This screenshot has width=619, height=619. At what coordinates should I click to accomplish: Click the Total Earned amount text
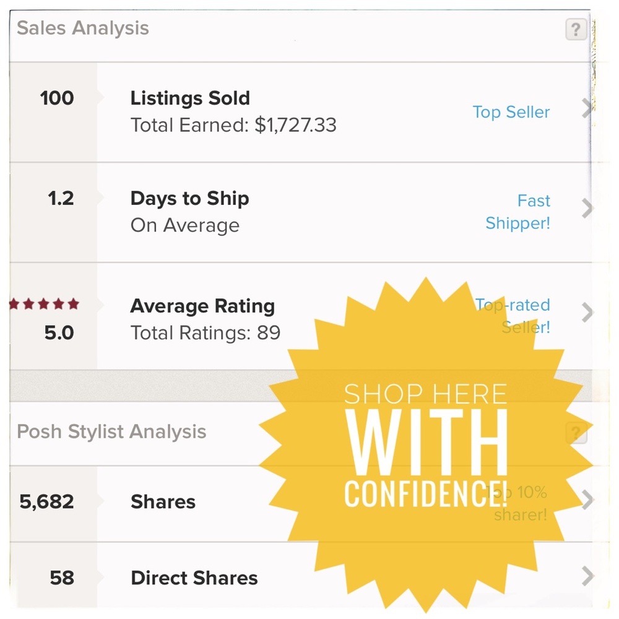233,125
